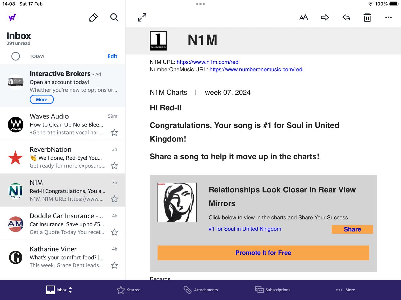This screenshot has width=401, height=300.
Task: Compose a new email with pencil icon
Action: 93,18
